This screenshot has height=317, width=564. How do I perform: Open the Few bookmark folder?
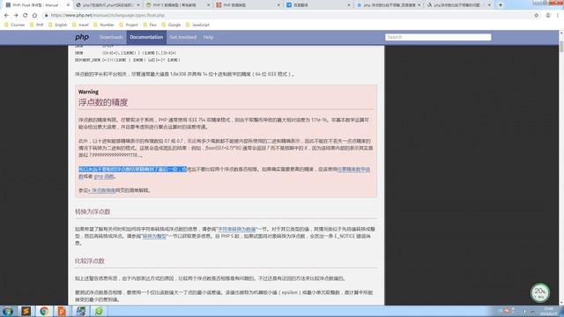click(150, 25)
